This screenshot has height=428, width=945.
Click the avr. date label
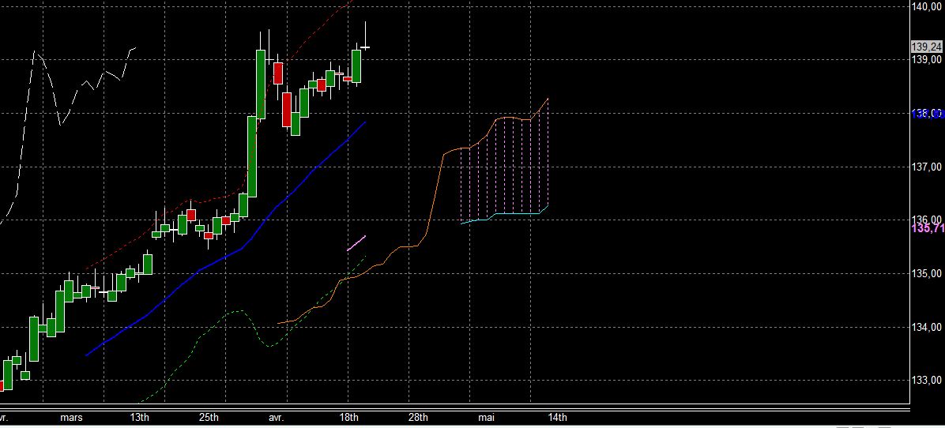(x=276, y=418)
